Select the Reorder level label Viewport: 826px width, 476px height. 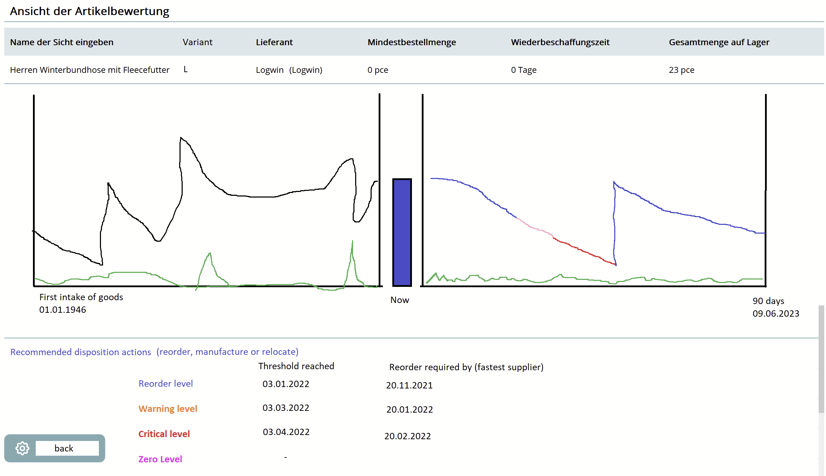165,384
